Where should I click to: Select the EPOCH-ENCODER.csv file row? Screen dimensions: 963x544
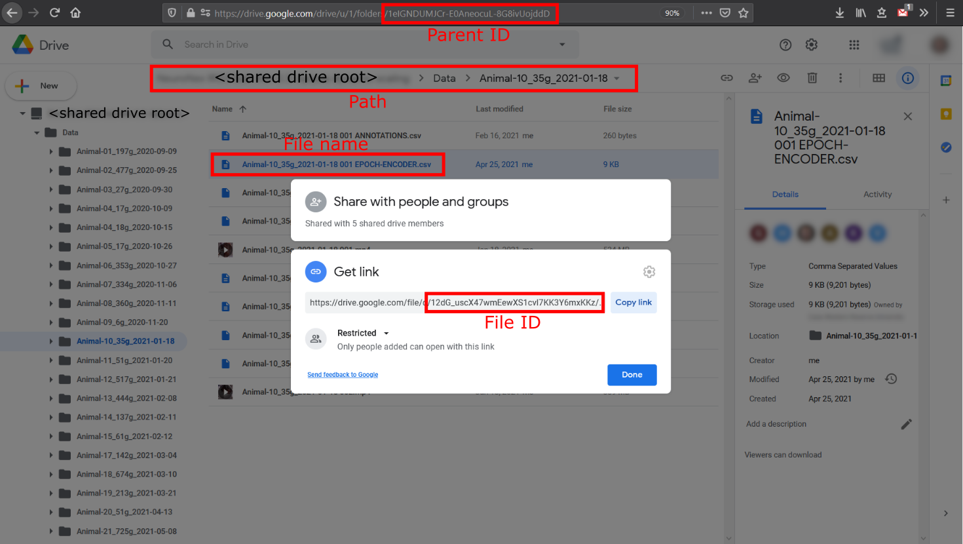[x=464, y=165]
